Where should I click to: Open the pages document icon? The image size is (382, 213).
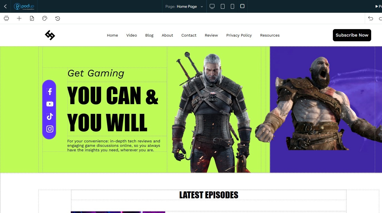32,18
